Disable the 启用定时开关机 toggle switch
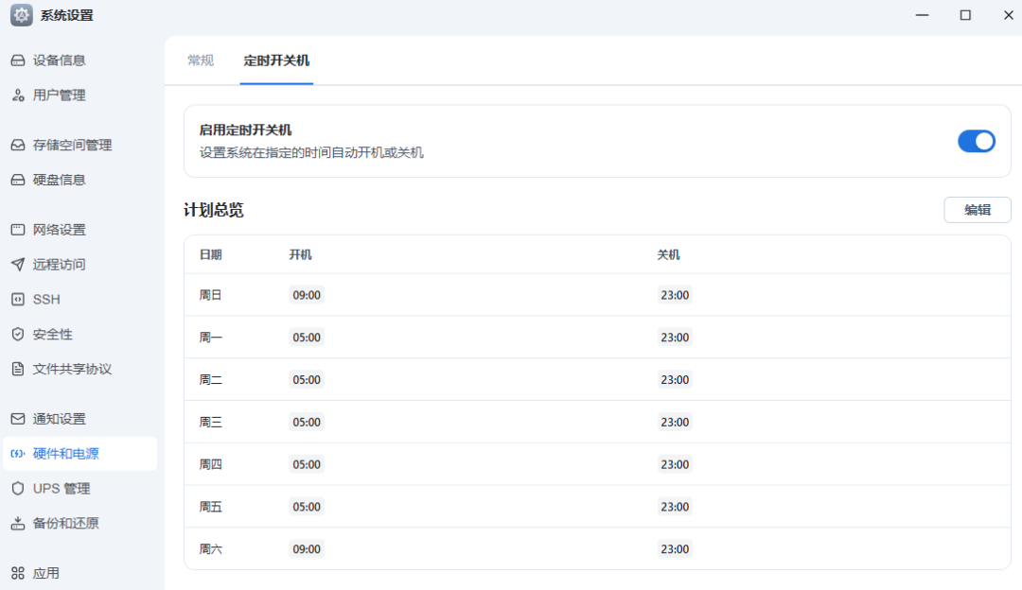Viewport: 1022px width, 590px height. coord(976,141)
